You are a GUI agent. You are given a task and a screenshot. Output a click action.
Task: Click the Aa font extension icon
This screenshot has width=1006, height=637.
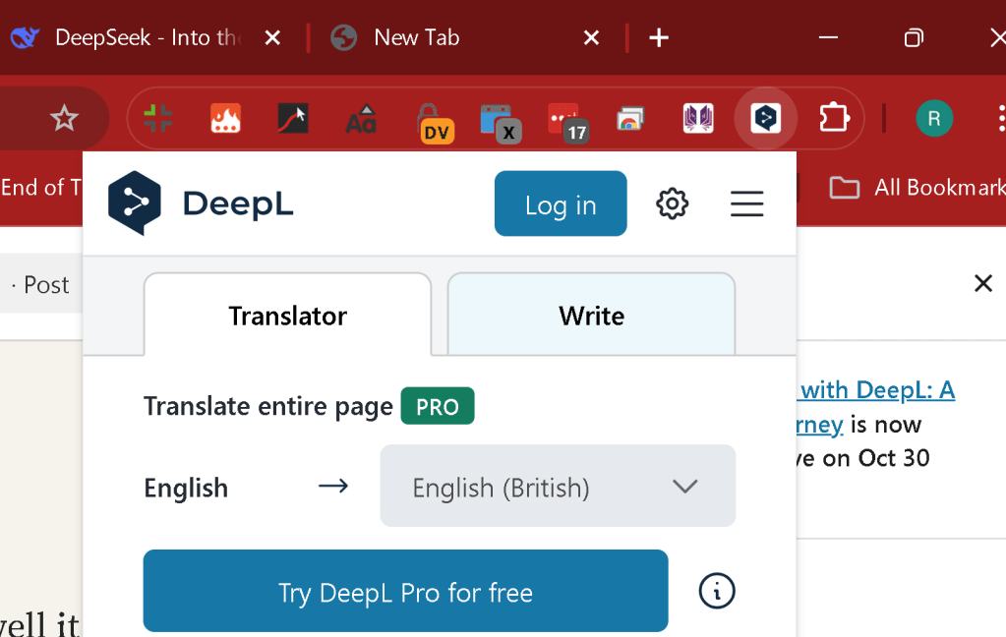pyautogui.click(x=361, y=118)
